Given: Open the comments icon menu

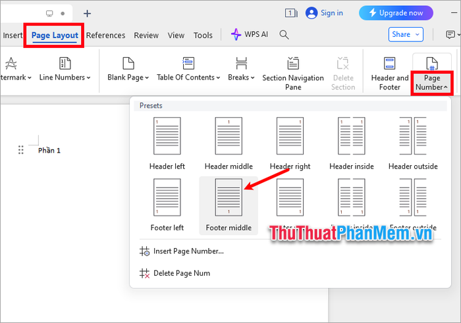Looking at the screenshot, I should pyautogui.click(x=452, y=35).
